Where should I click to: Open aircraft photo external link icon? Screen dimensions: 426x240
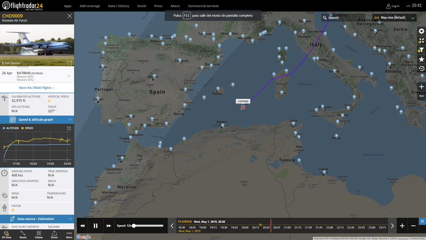[70, 63]
